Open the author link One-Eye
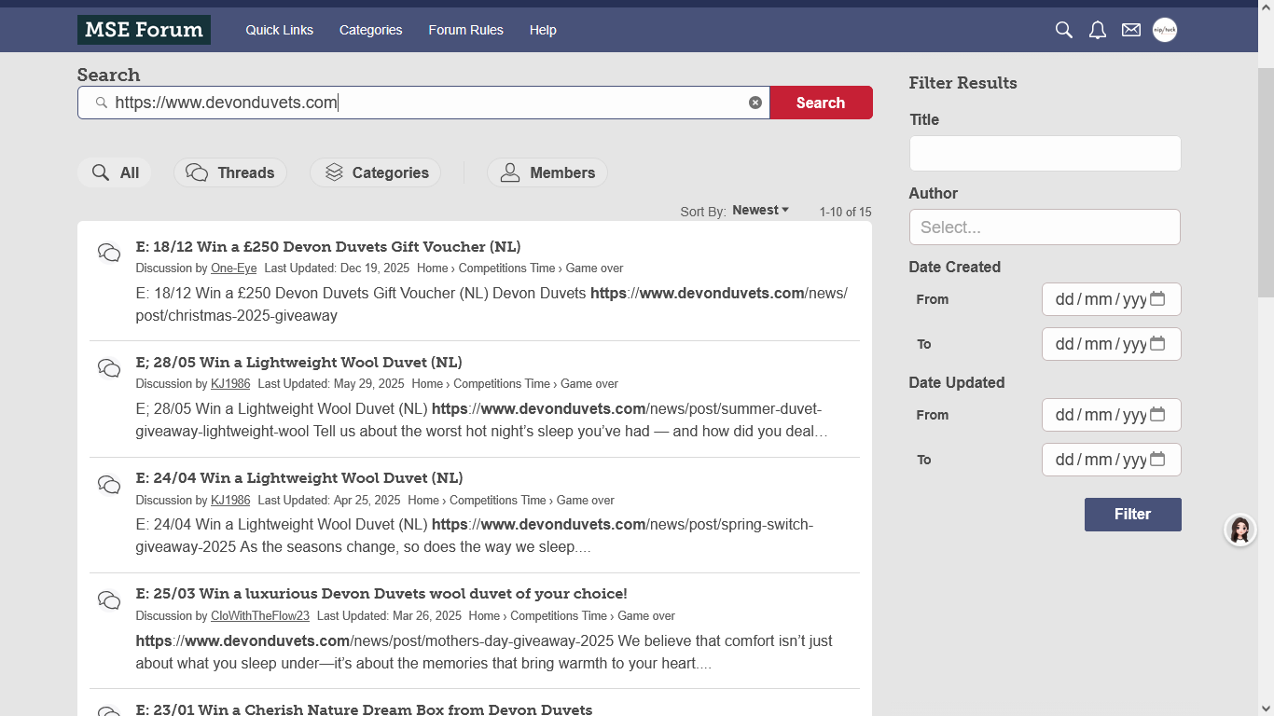The width and height of the screenshot is (1274, 716). 233,268
